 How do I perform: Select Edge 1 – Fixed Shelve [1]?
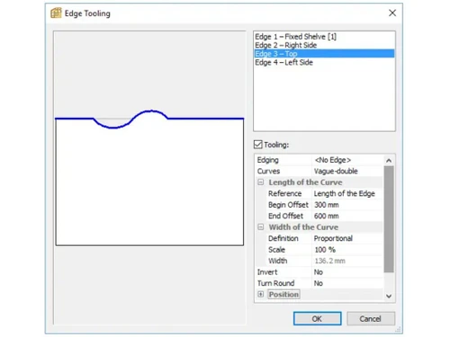click(x=324, y=37)
